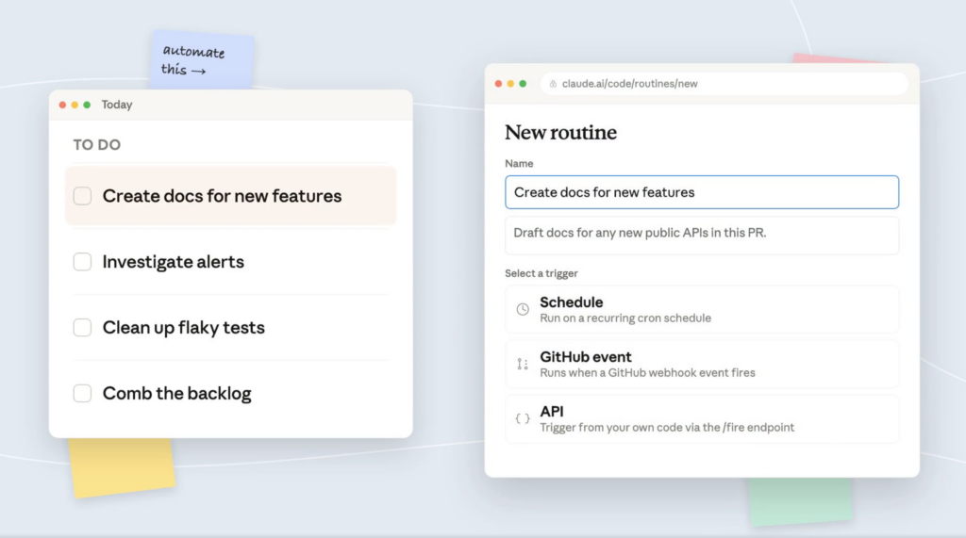This screenshot has height=538, width=966.
Task: Check off Comb the backlog
Action: coord(83,394)
